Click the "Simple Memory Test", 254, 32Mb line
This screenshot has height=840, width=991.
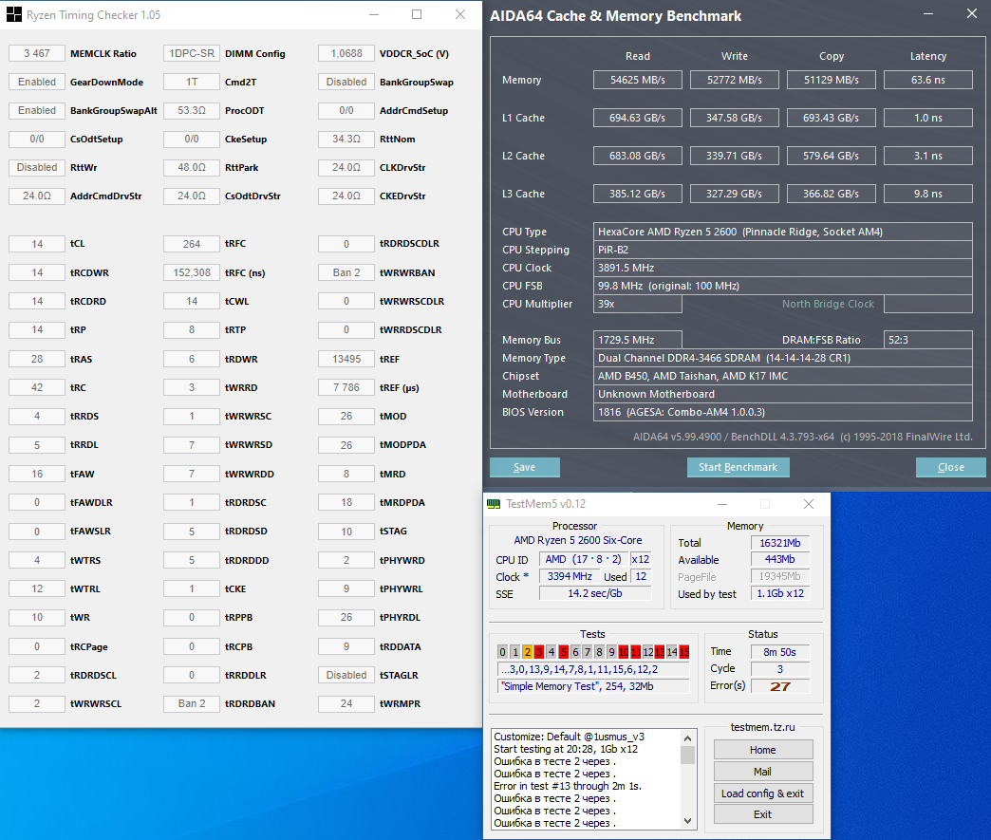[x=593, y=686]
